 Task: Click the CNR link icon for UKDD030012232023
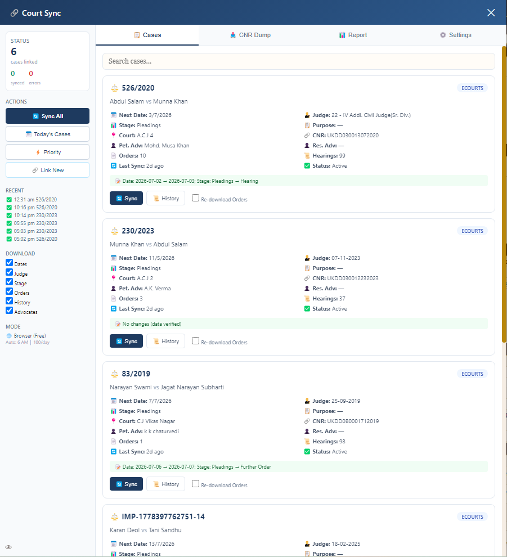pos(307,278)
